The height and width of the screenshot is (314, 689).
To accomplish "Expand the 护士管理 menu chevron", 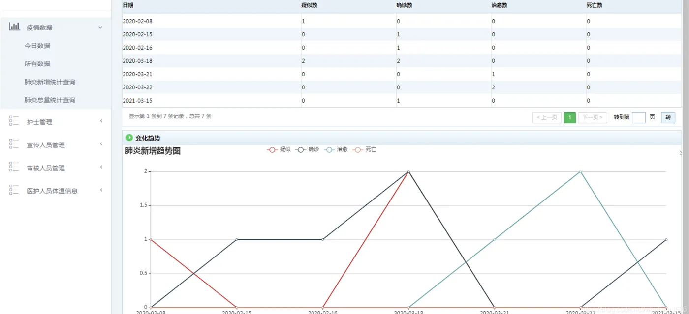I will pos(101,121).
